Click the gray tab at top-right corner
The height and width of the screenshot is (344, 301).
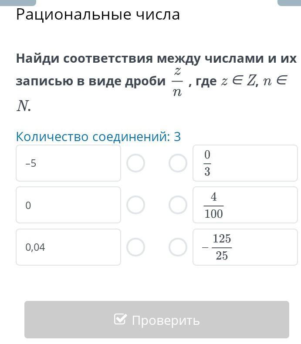pos(289,2)
